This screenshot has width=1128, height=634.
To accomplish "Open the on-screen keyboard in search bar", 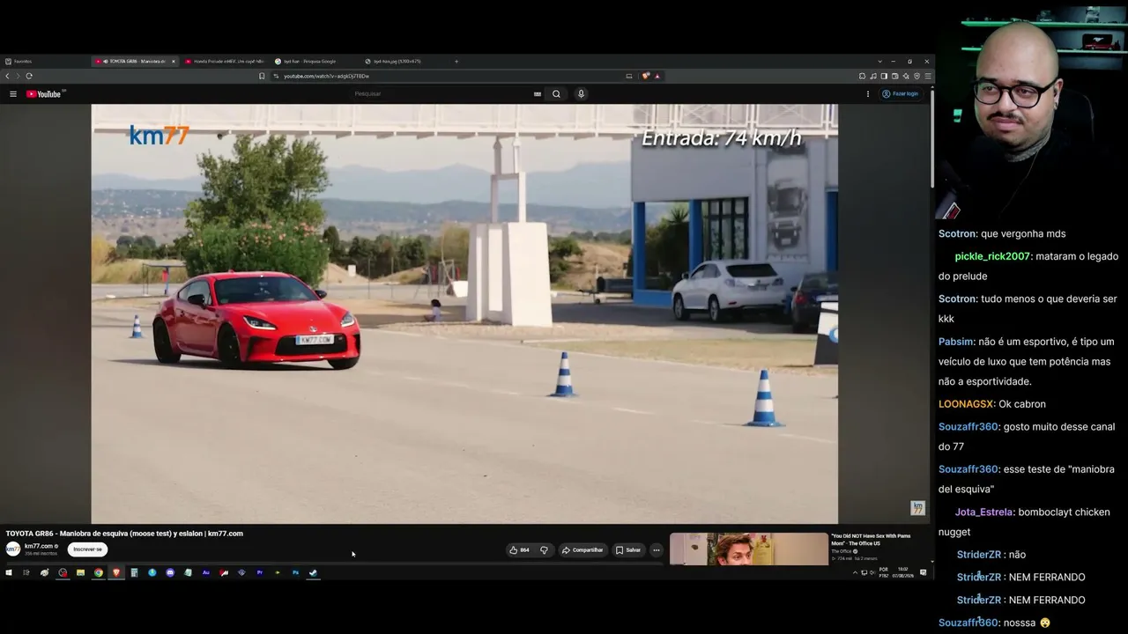I will point(538,94).
